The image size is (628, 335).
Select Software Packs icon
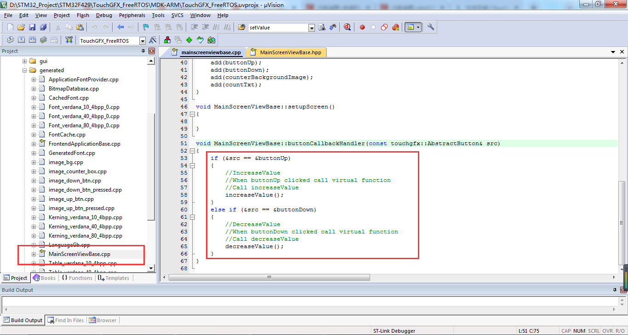(x=200, y=40)
